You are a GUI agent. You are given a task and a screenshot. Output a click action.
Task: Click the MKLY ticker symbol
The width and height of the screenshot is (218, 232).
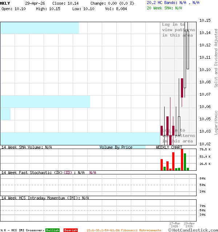point(5,3)
